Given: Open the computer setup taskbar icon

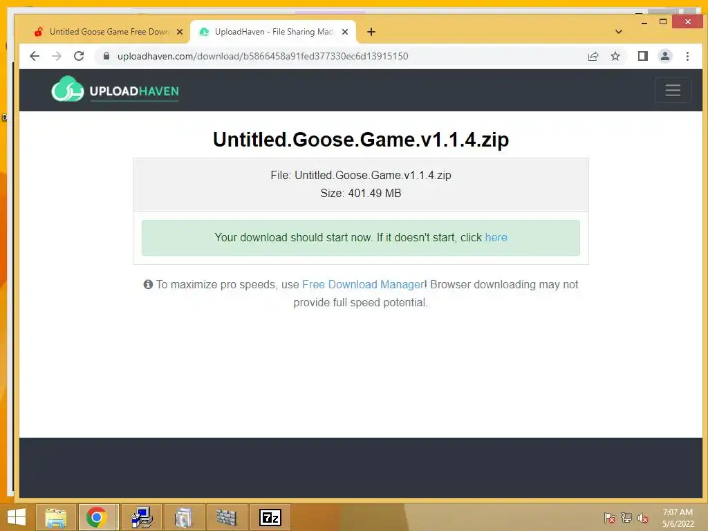Looking at the screenshot, I should (141, 517).
